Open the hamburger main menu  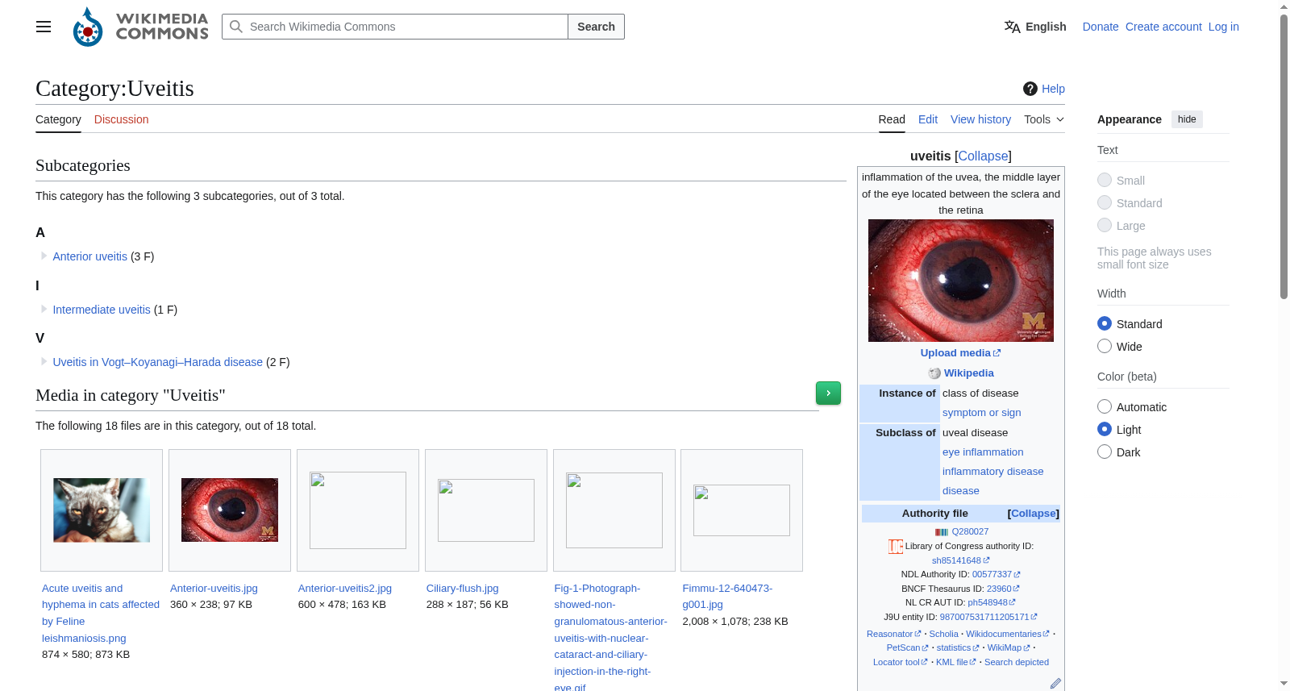pyautogui.click(x=44, y=27)
